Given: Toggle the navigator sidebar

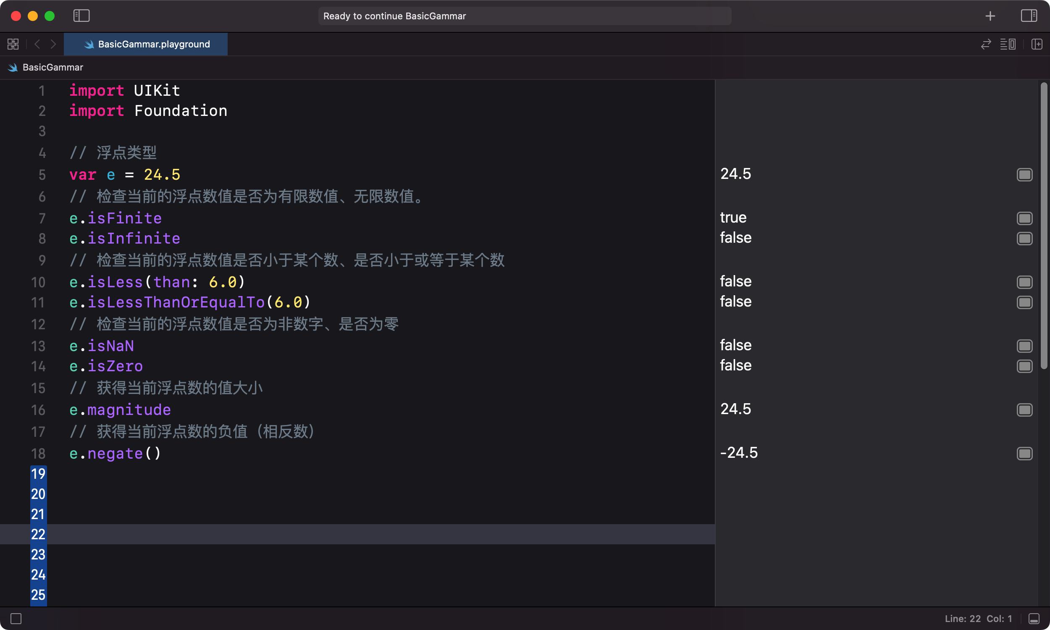Looking at the screenshot, I should coord(81,16).
